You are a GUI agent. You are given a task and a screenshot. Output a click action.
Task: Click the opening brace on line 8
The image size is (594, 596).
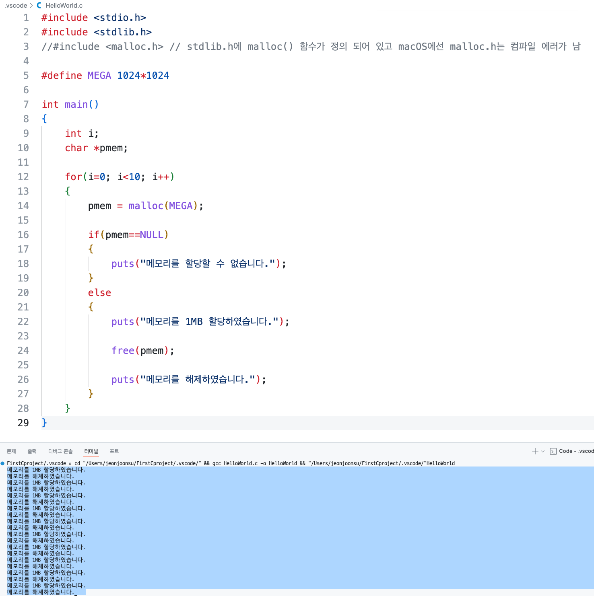point(44,119)
